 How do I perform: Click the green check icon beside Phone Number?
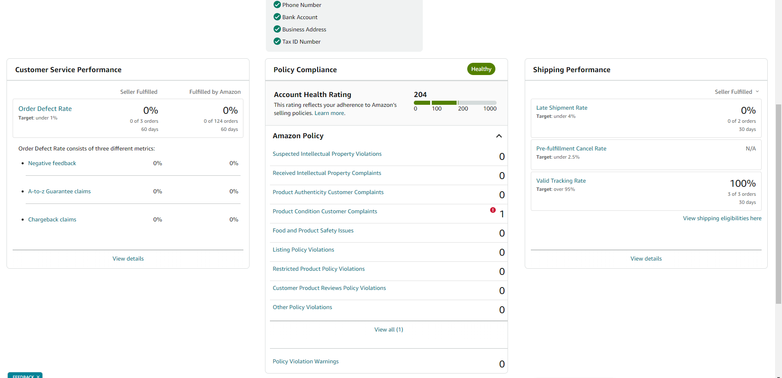277,4
